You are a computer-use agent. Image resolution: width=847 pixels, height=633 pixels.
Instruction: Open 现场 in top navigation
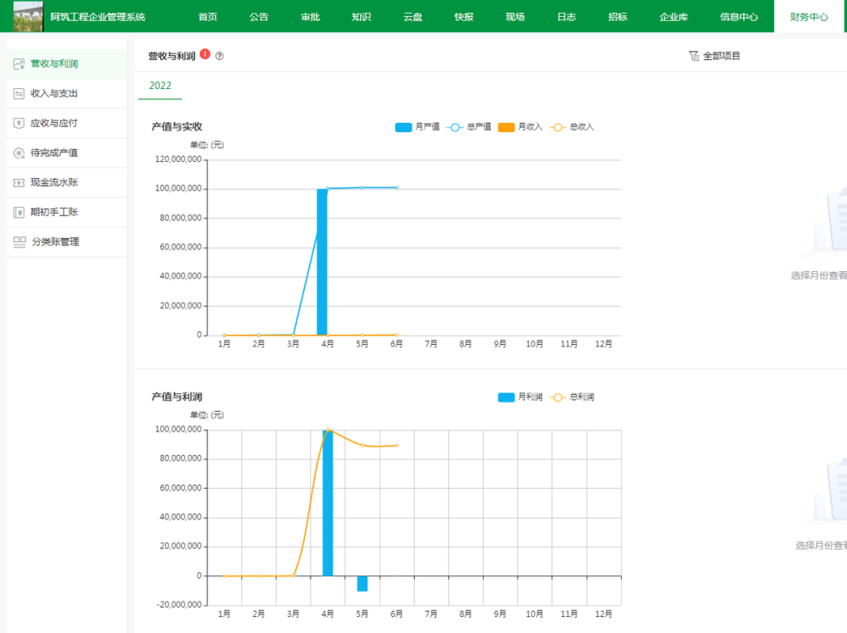[515, 17]
